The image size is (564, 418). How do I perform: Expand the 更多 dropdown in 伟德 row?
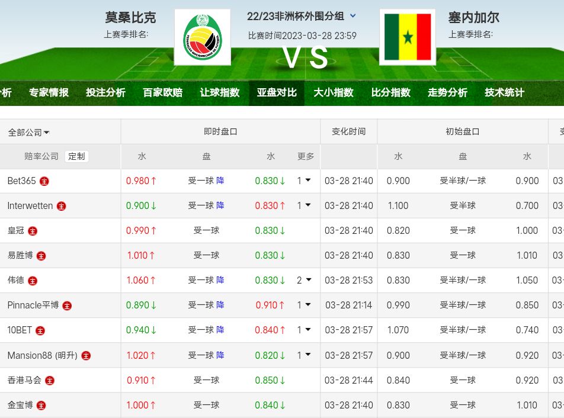[307, 280]
